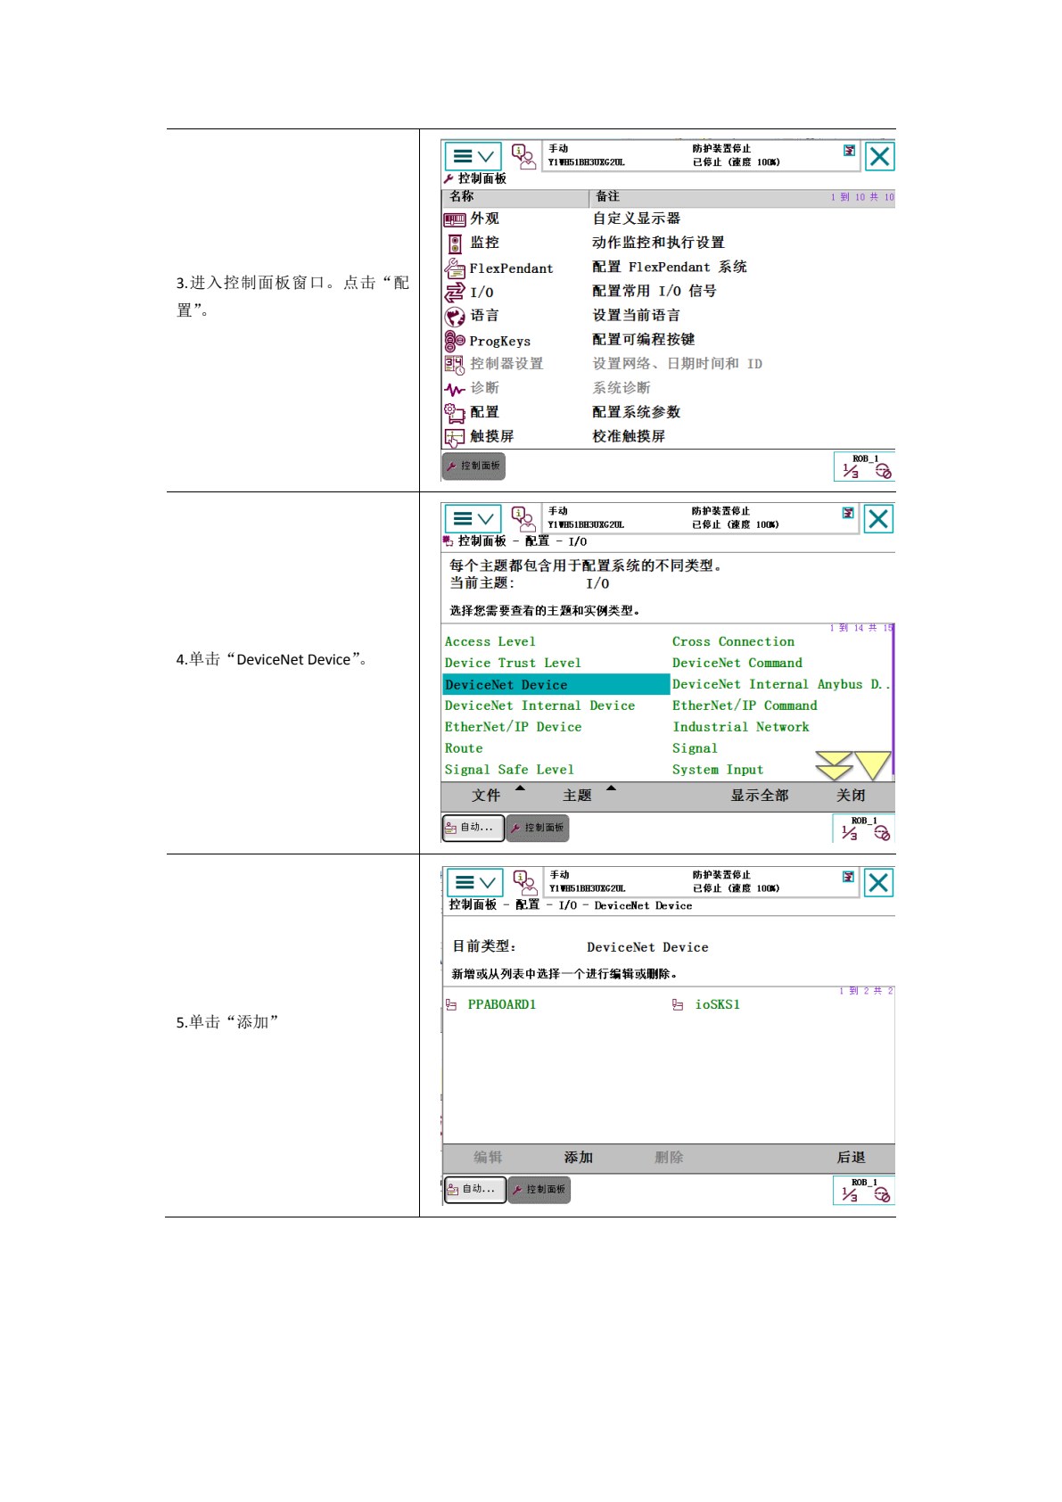Select EtherNet/IP Command type
1062x1502 pixels.
[745, 706]
